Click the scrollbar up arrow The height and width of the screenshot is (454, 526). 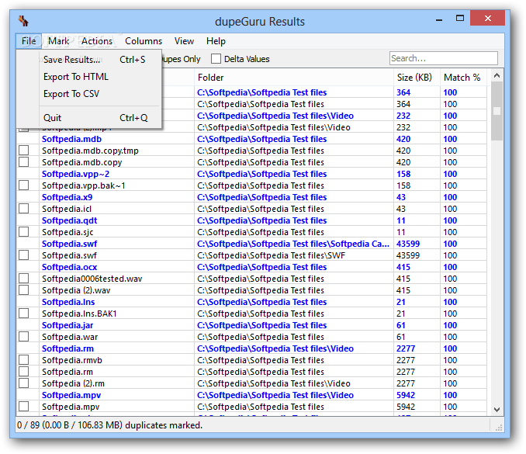pyautogui.click(x=497, y=75)
